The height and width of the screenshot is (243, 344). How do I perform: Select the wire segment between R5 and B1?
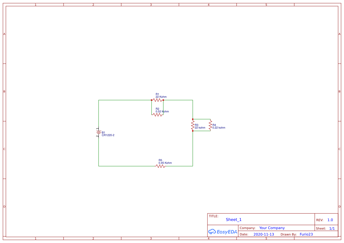pyautogui.click(x=127, y=166)
